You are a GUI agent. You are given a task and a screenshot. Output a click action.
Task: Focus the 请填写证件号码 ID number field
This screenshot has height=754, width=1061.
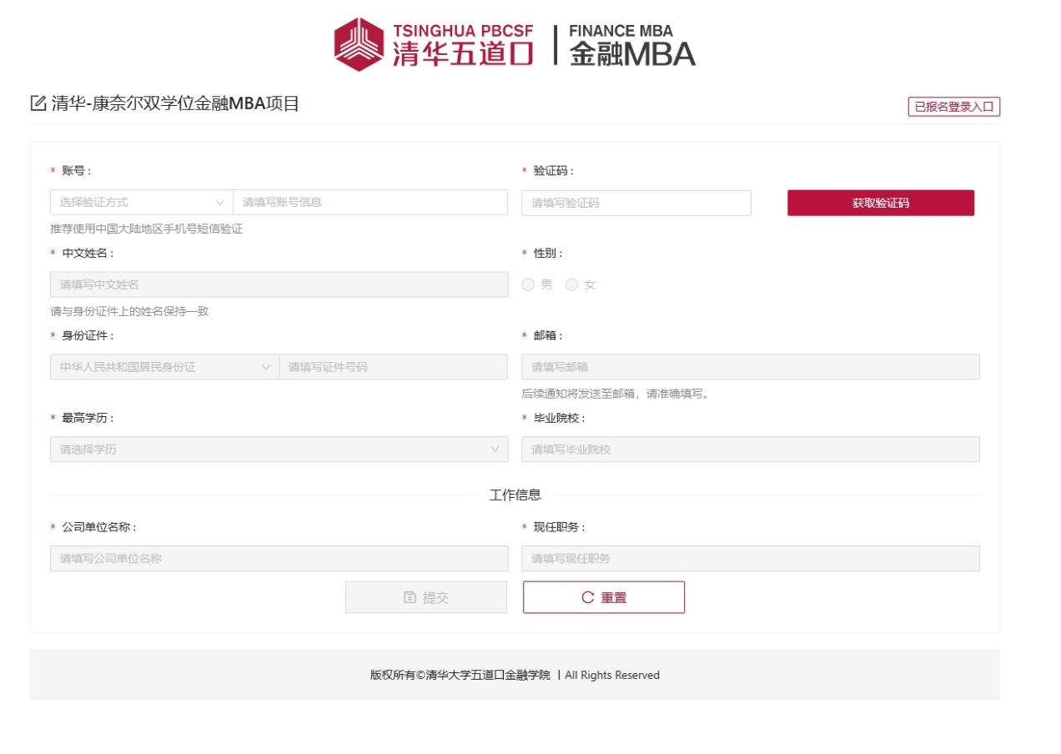point(394,367)
